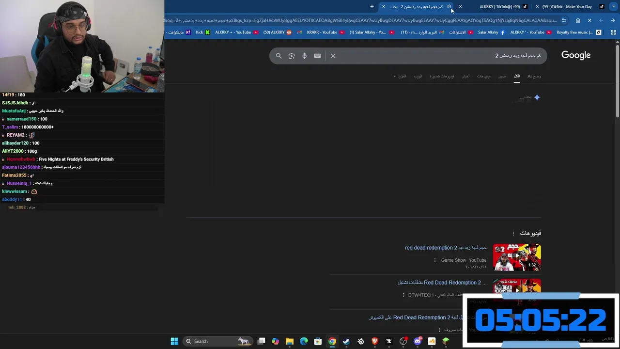Select the فيديوهات قصيرة short videos tab
Image resolution: width=620 pixels, height=349 pixels.
[x=442, y=76]
